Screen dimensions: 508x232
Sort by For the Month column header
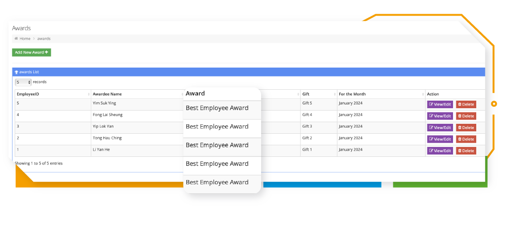(x=381, y=94)
